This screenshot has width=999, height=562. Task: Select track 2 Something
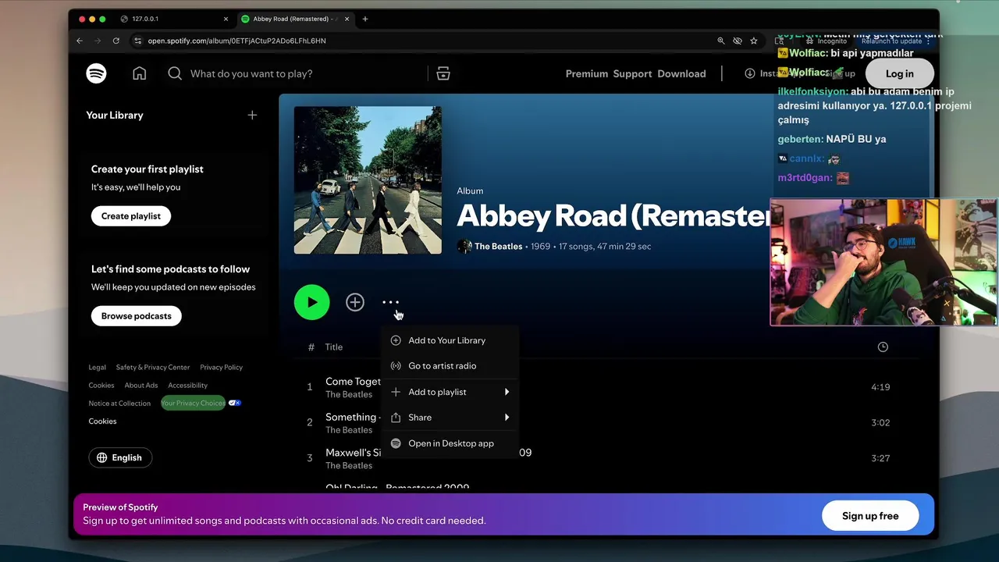point(351,418)
